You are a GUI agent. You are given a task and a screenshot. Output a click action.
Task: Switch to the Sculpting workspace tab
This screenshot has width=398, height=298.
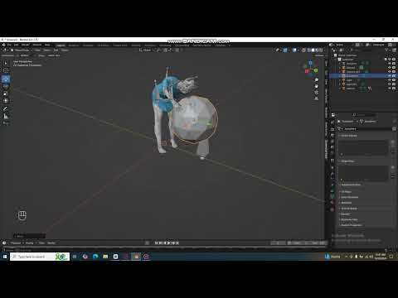coord(88,46)
